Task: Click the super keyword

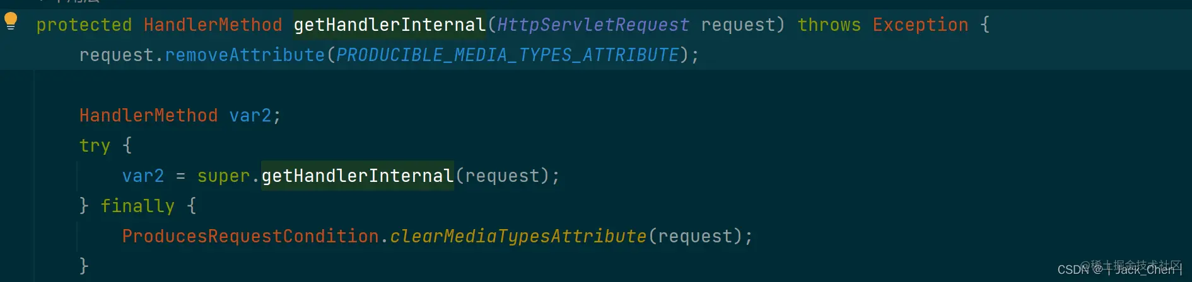Action: point(224,176)
